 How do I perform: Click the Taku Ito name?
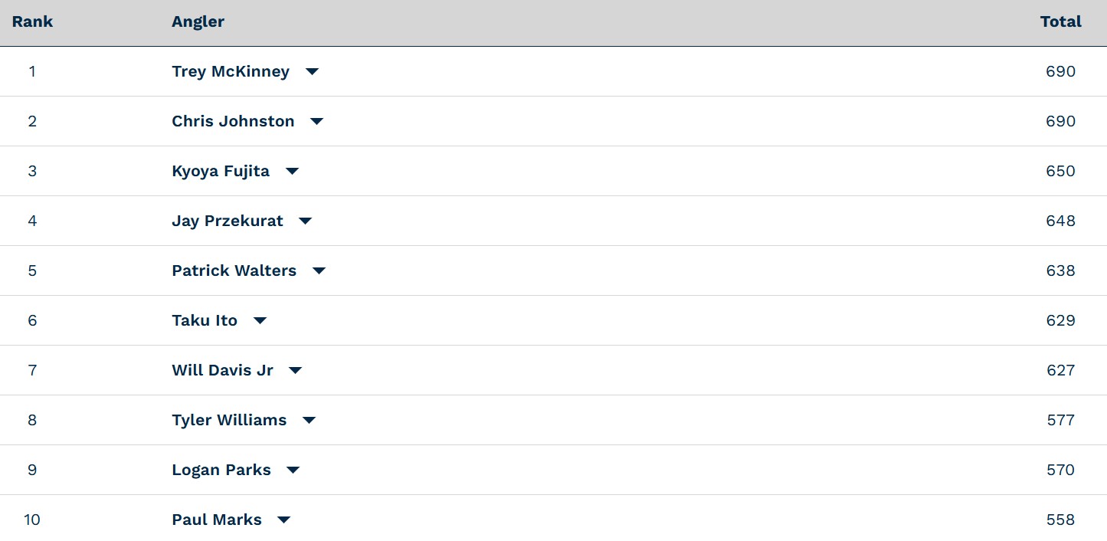click(x=205, y=320)
